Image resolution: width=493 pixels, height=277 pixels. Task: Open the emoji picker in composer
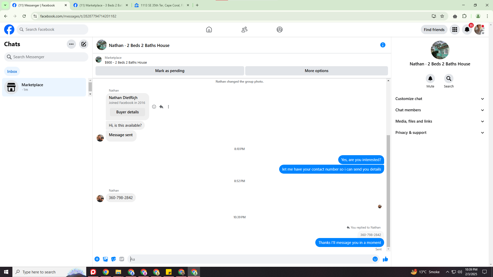coord(375,259)
